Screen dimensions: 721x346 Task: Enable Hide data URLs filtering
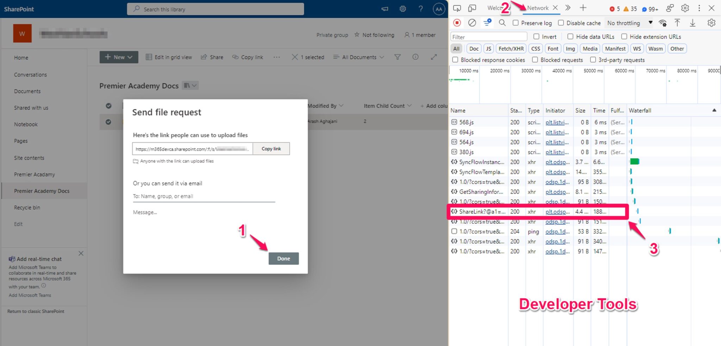point(570,36)
